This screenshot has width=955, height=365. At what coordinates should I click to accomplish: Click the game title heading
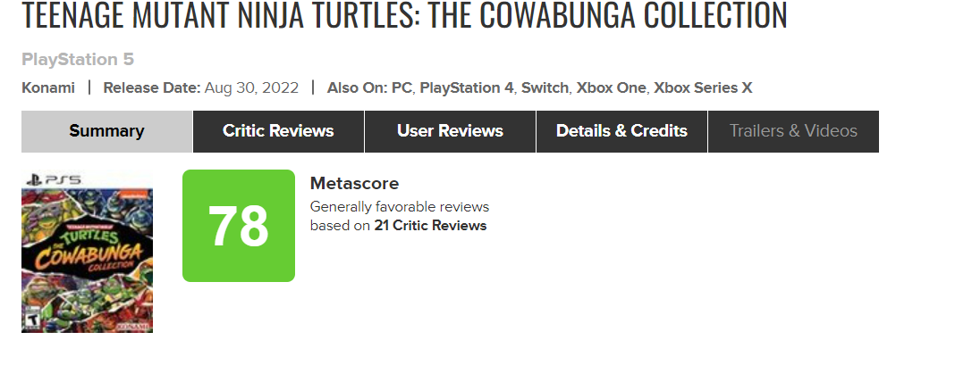coord(404,15)
